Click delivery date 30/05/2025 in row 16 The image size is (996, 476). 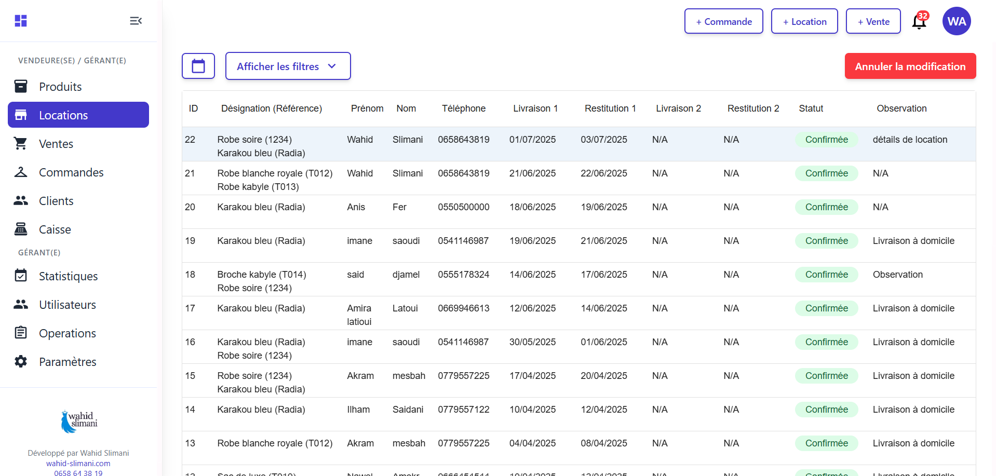(x=532, y=342)
